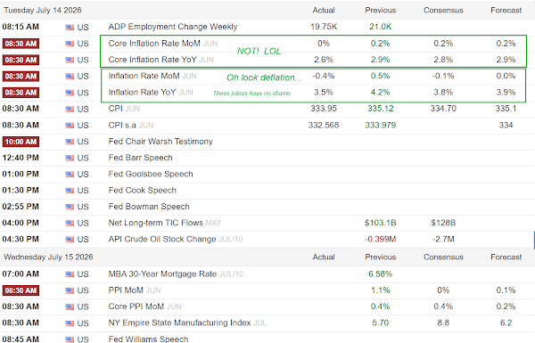
Task: Open Core PPI MoM JUN event
Action: click(144, 306)
